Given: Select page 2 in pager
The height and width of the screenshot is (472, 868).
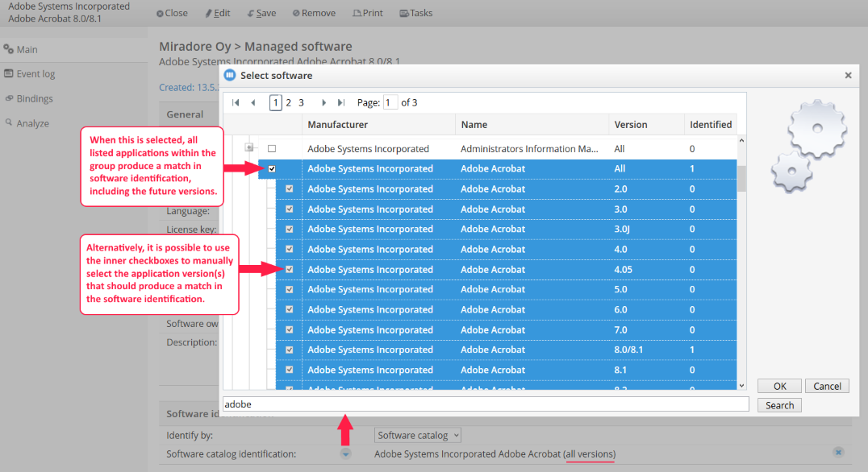Looking at the screenshot, I should [289, 102].
